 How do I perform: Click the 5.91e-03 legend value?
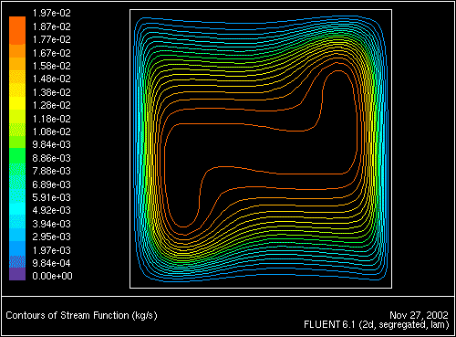52,197
